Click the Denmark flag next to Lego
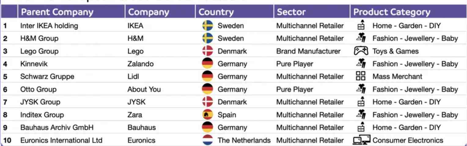 coord(208,51)
